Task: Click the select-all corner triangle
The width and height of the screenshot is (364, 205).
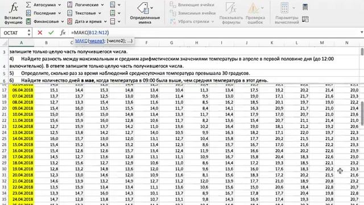Action: pos(5,43)
